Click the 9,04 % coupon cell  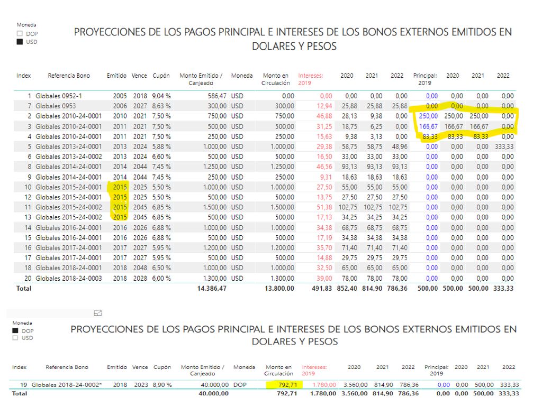click(x=161, y=96)
